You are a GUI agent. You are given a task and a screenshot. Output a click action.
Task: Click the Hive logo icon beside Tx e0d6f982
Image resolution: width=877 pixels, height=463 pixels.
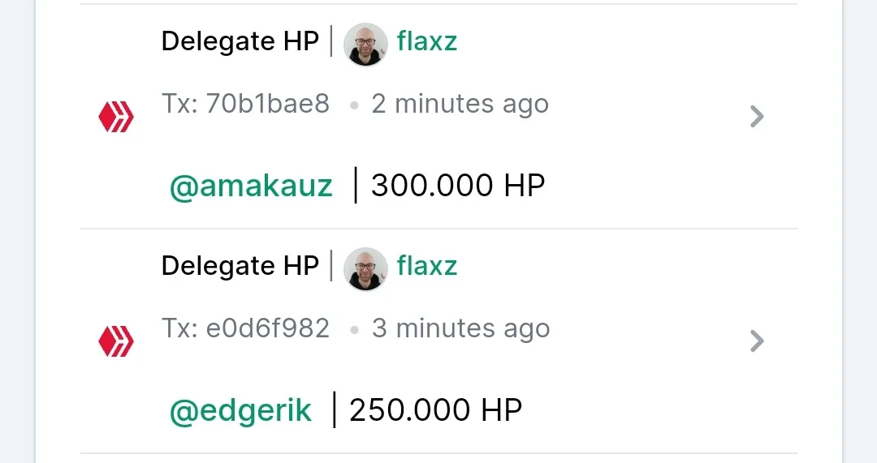[116, 341]
